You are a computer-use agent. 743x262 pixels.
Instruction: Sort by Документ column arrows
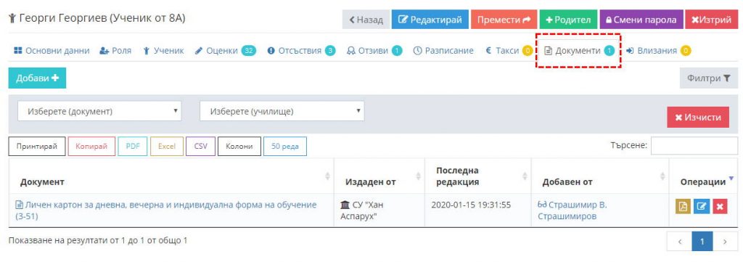(x=327, y=176)
